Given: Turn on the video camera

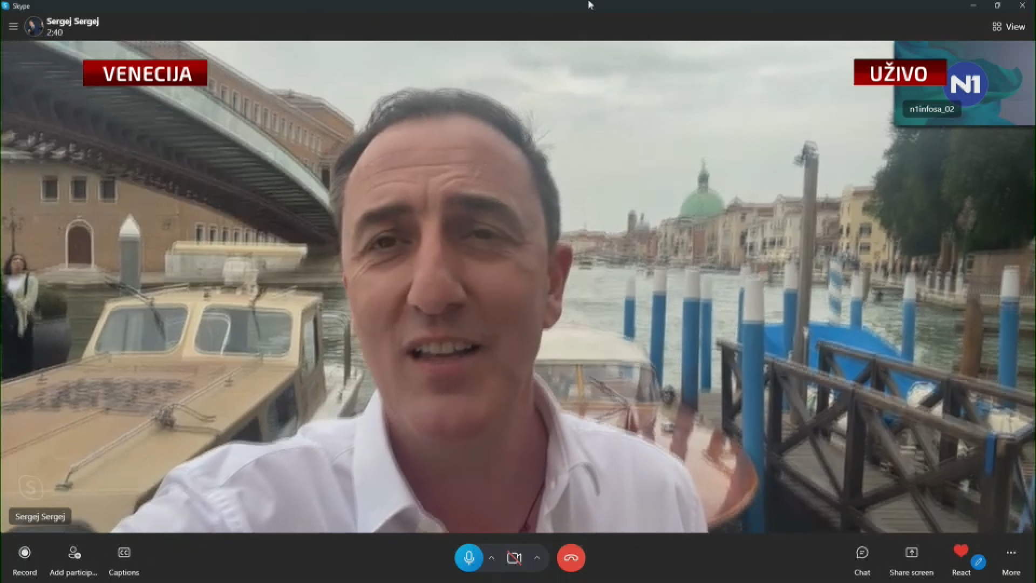Looking at the screenshot, I should click(514, 558).
